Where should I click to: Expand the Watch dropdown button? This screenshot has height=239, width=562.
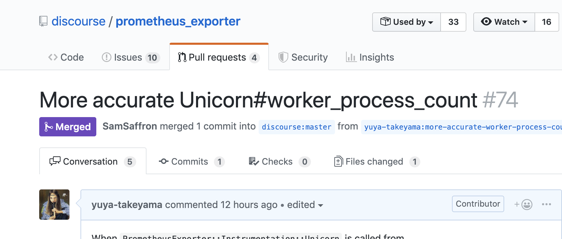coord(504,22)
